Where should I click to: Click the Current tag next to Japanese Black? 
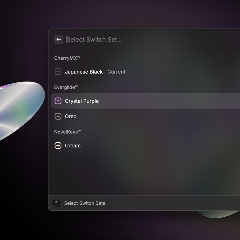click(116, 72)
